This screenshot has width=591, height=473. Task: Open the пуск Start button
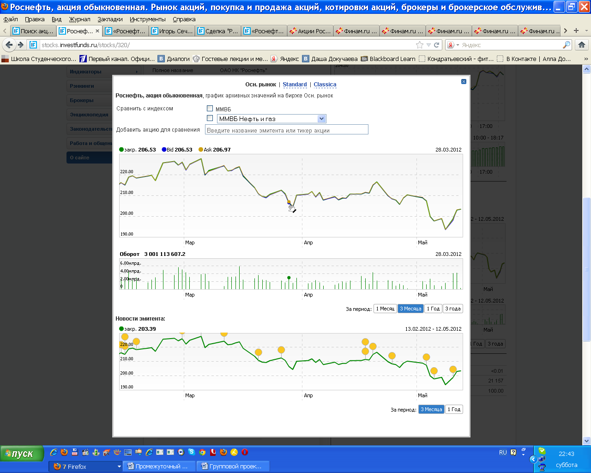[22, 454]
